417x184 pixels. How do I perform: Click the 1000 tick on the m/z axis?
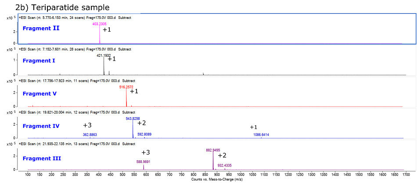coord(241,175)
